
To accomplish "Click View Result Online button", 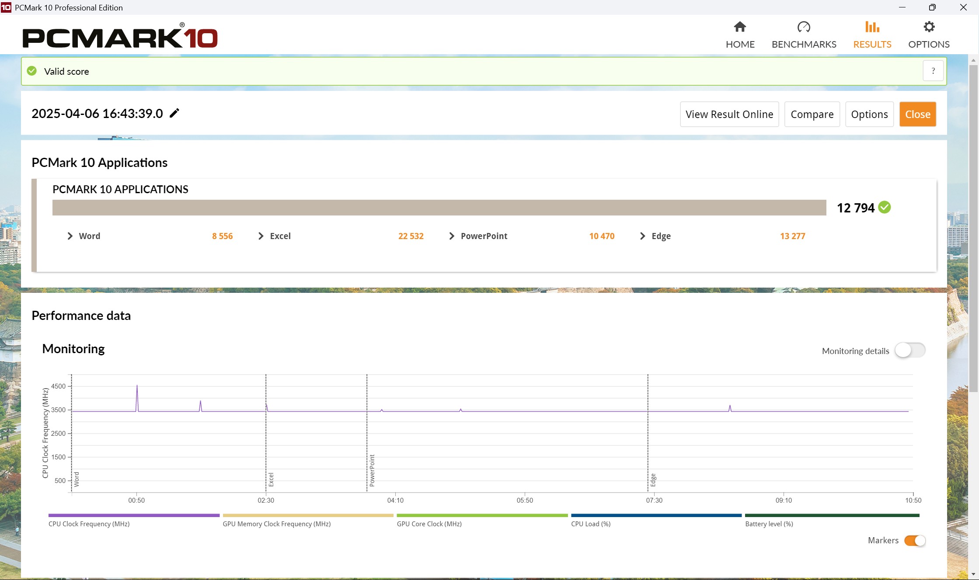I will click(x=729, y=114).
